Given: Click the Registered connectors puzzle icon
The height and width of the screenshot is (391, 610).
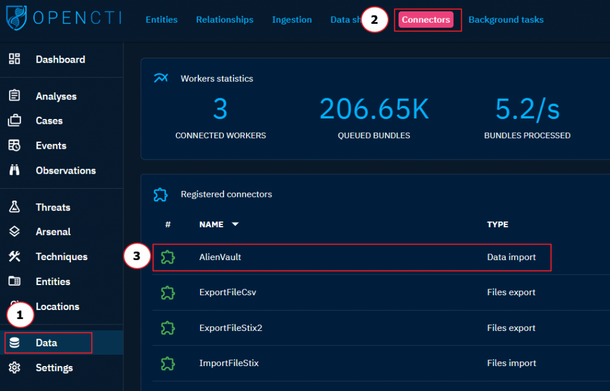Looking at the screenshot, I should click(x=160, y=195).
